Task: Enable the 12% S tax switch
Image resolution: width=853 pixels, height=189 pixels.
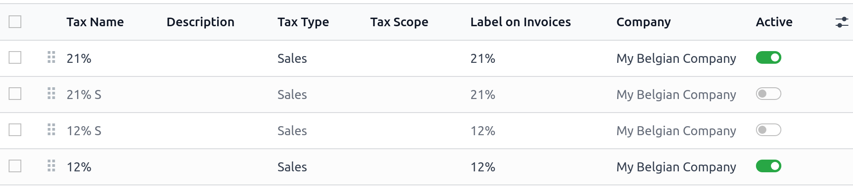Action: coord(768,130)
